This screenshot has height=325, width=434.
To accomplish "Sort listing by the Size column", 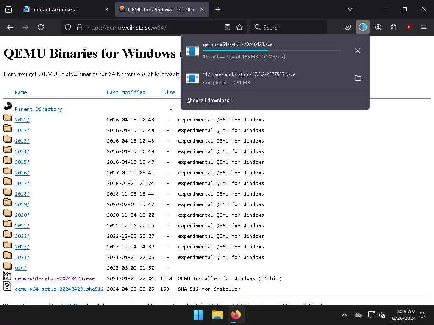I will click(x=169, y=92).
